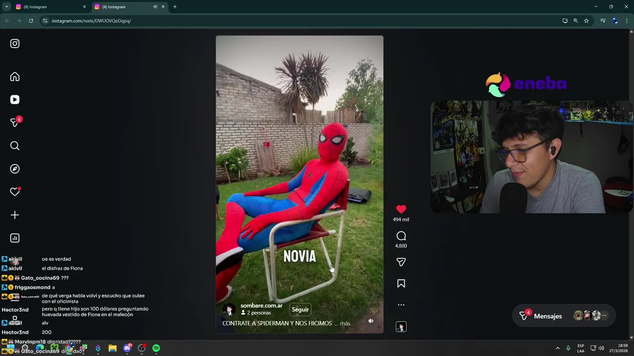
Task: Open OBS Studio from the taskbar
Action: click(x=142, y=349)
